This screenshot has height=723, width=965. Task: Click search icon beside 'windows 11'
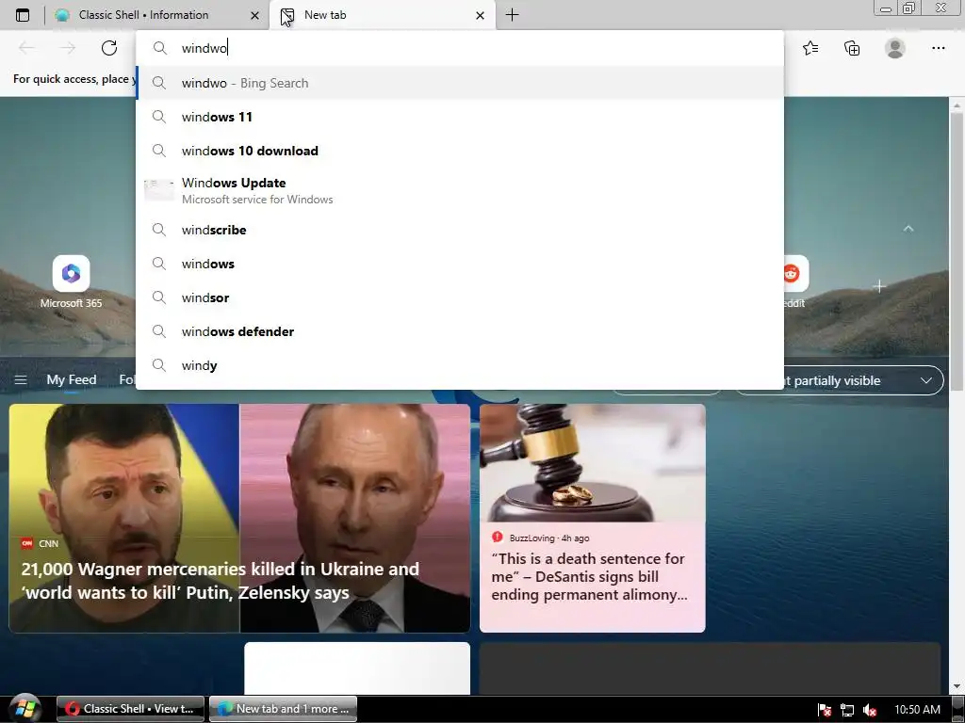pyautogui.click(x=158, y=116)
